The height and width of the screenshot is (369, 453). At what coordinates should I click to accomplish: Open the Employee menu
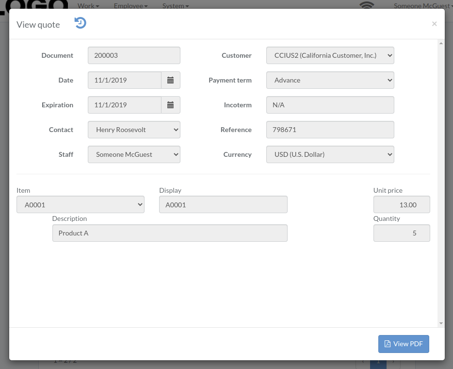(x=130, y=6)
